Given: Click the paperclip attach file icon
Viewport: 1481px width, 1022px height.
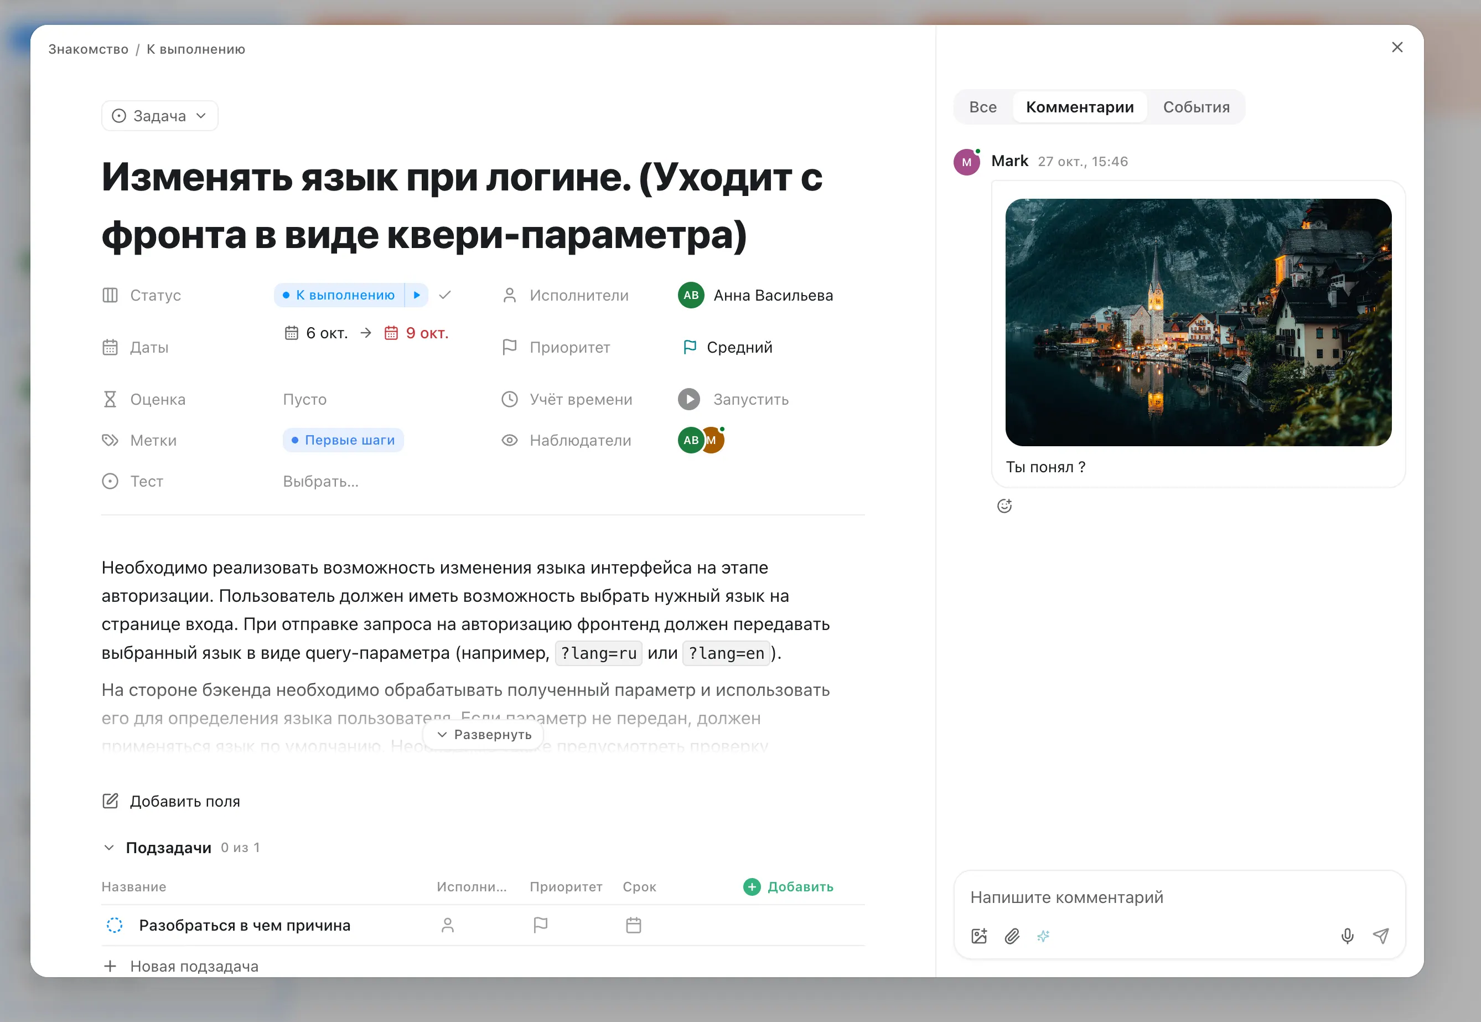Looking at the screenshot, I should pos(1012,936).
